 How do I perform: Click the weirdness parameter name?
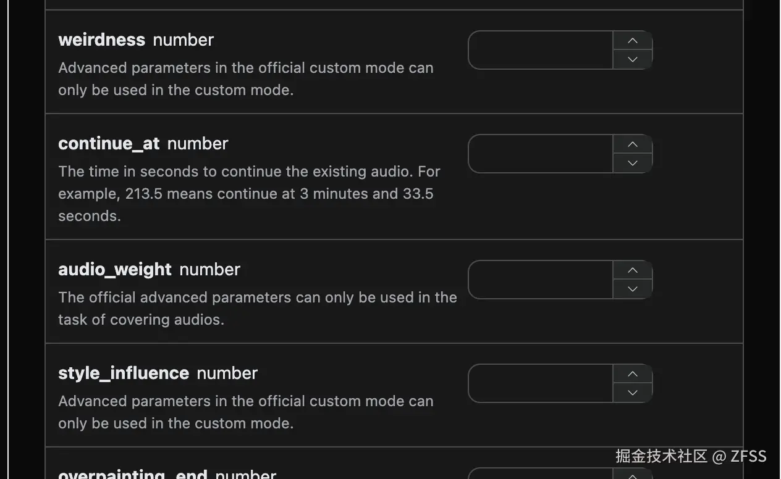101,40
